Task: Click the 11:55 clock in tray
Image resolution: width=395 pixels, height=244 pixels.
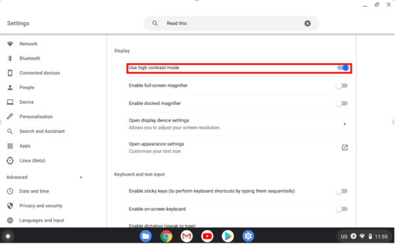Action: [x=381, y=237]
